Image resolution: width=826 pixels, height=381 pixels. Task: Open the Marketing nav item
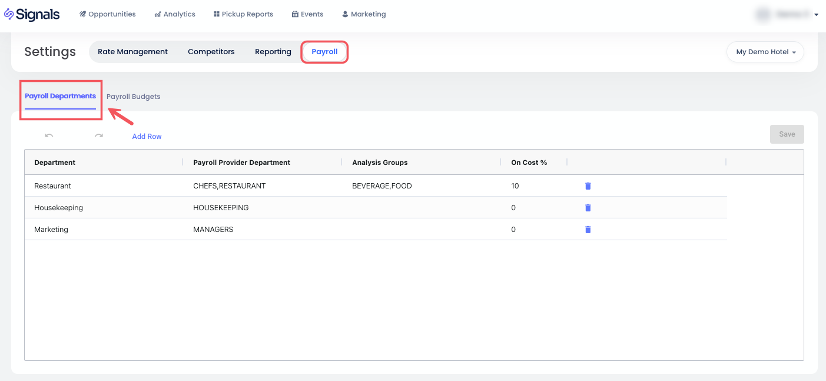click(364, 14)
